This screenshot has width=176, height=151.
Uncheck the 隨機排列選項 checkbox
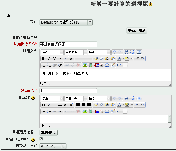[41, 139]
